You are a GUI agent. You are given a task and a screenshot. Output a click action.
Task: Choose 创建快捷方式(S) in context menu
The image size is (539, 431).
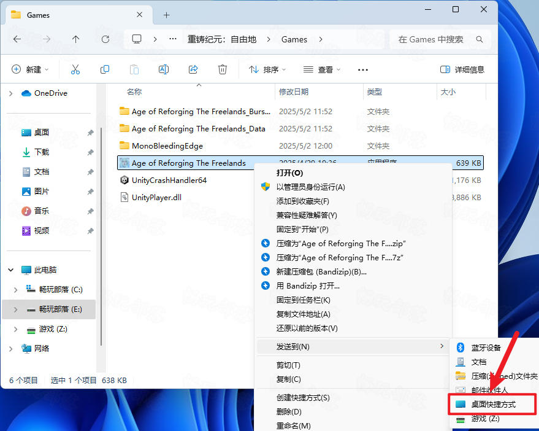point(353,398)
